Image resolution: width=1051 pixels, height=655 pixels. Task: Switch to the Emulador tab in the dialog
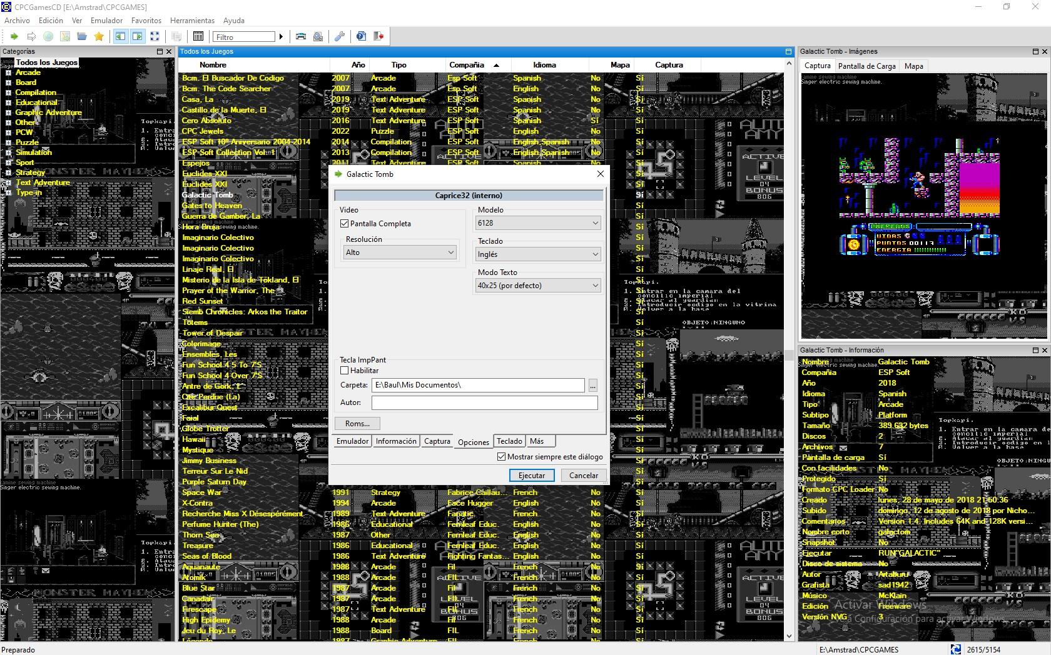352,441
